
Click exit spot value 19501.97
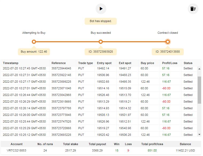tap(125, 115)
